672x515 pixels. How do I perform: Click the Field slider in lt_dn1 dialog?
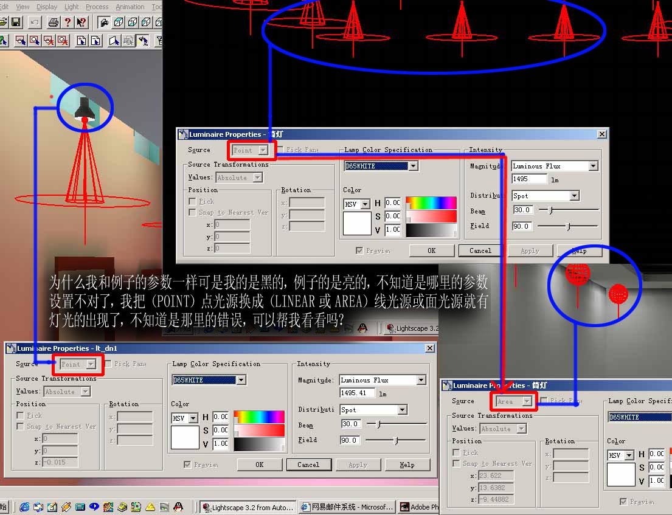click(x=396, y=440)
